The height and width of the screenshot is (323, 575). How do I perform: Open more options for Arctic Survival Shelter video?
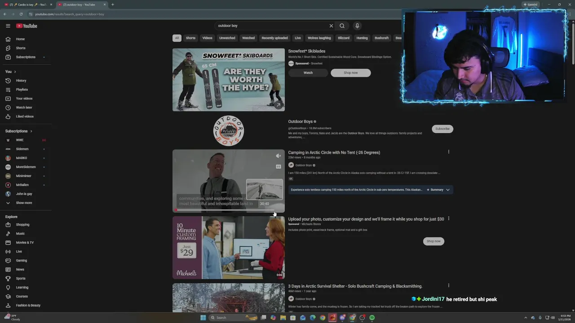pos(448,285)
